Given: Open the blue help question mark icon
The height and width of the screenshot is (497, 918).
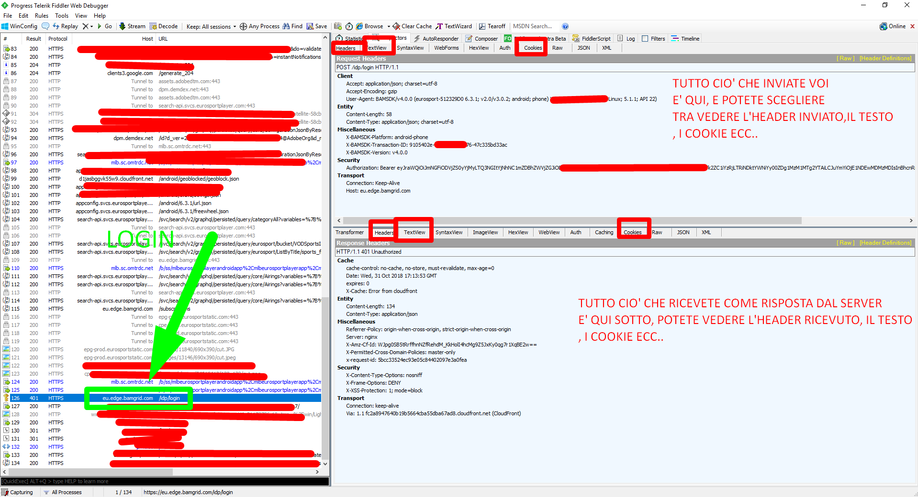Looking at the screenshot, I should pyautogui.click(x=565, y=26).
